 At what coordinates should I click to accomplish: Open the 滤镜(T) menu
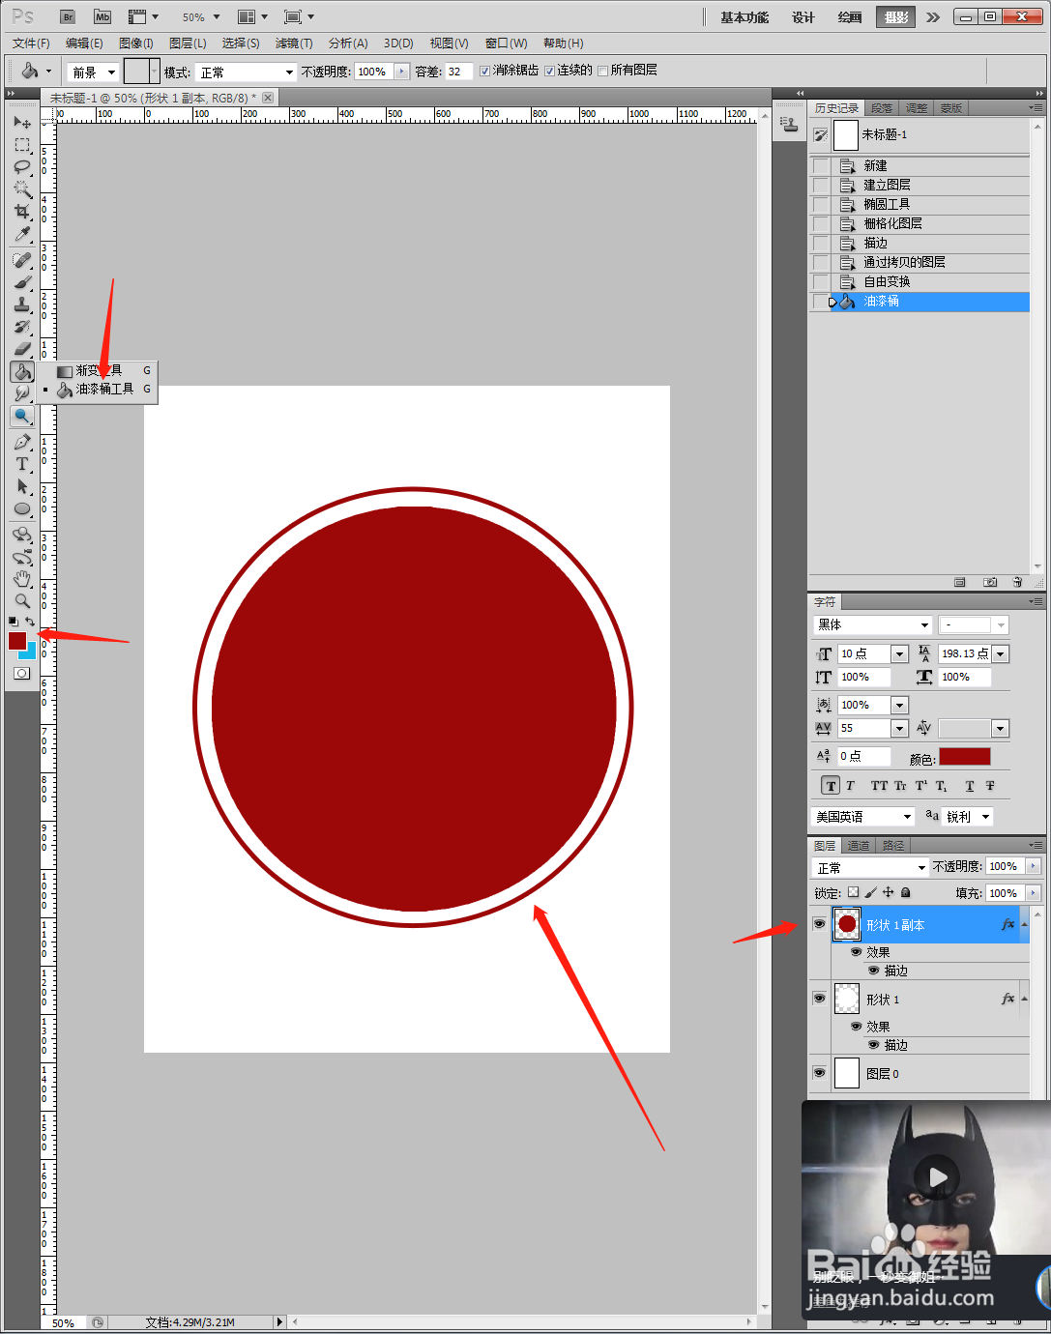[294, 43]
